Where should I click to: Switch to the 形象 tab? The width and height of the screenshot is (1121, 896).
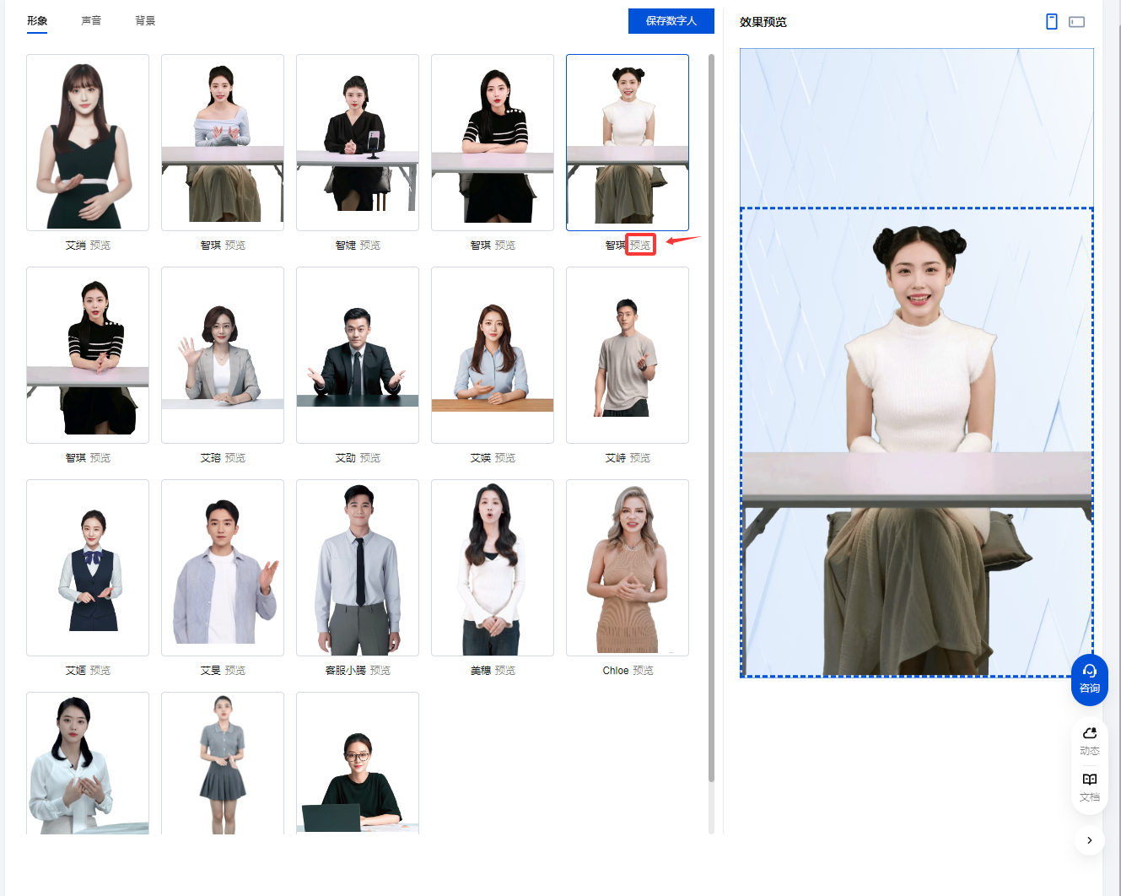37,21
